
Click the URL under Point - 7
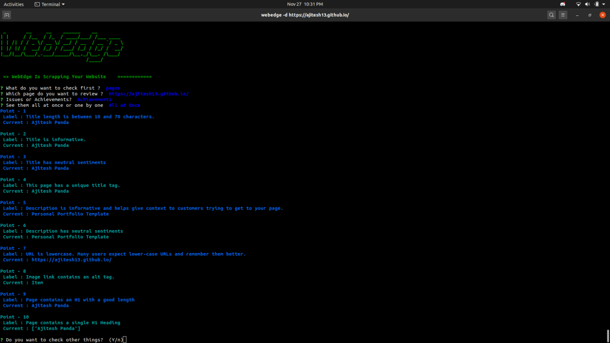click(72, 260)
